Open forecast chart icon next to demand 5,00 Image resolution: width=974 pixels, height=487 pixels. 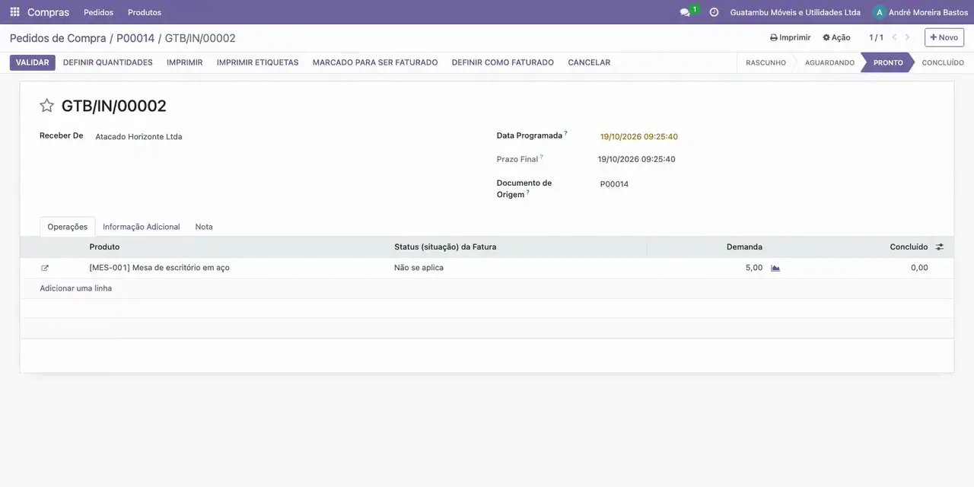[775, 268]
